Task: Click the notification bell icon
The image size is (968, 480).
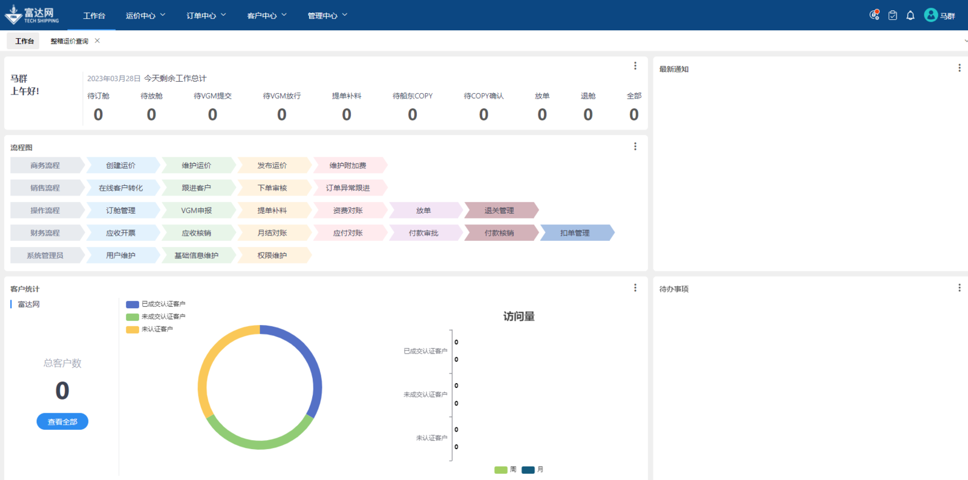Action: coord(910,16)
